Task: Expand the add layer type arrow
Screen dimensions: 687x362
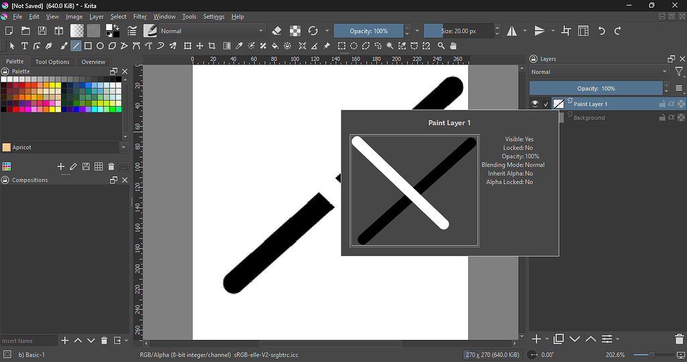Action: tap(547, 339)
